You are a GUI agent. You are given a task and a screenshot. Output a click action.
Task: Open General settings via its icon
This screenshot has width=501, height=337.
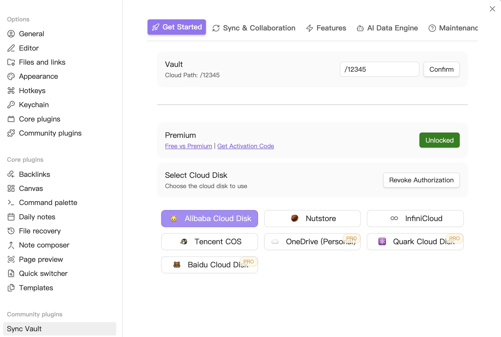(11, 34)
